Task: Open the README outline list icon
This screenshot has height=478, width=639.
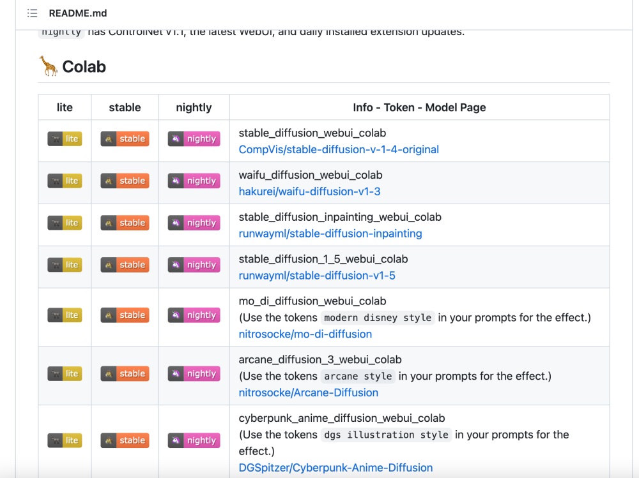Action: (x=32, y=13)
